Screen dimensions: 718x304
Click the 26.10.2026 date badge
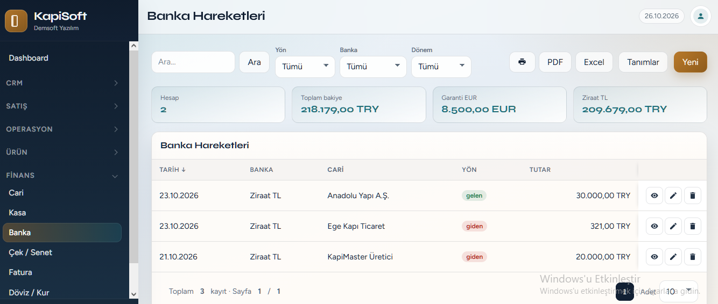click(661, 16)
